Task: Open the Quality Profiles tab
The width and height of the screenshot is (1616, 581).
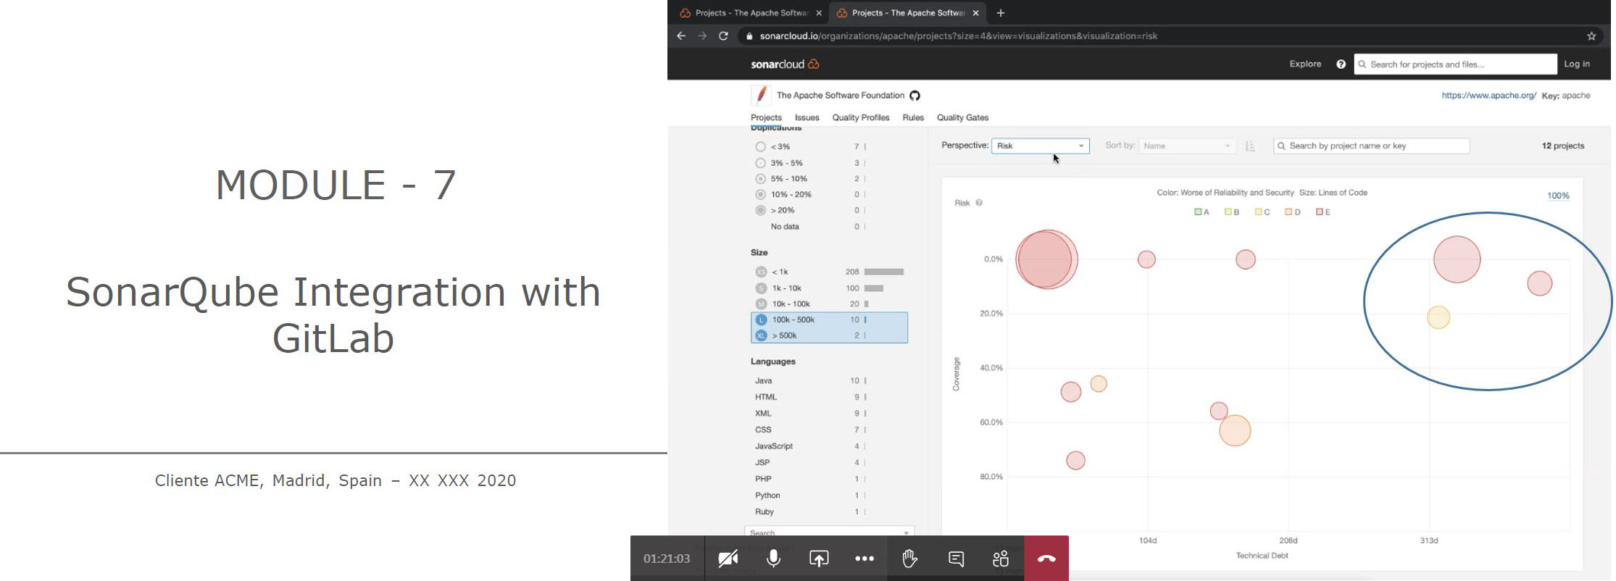Action: (x=860, y=117)
